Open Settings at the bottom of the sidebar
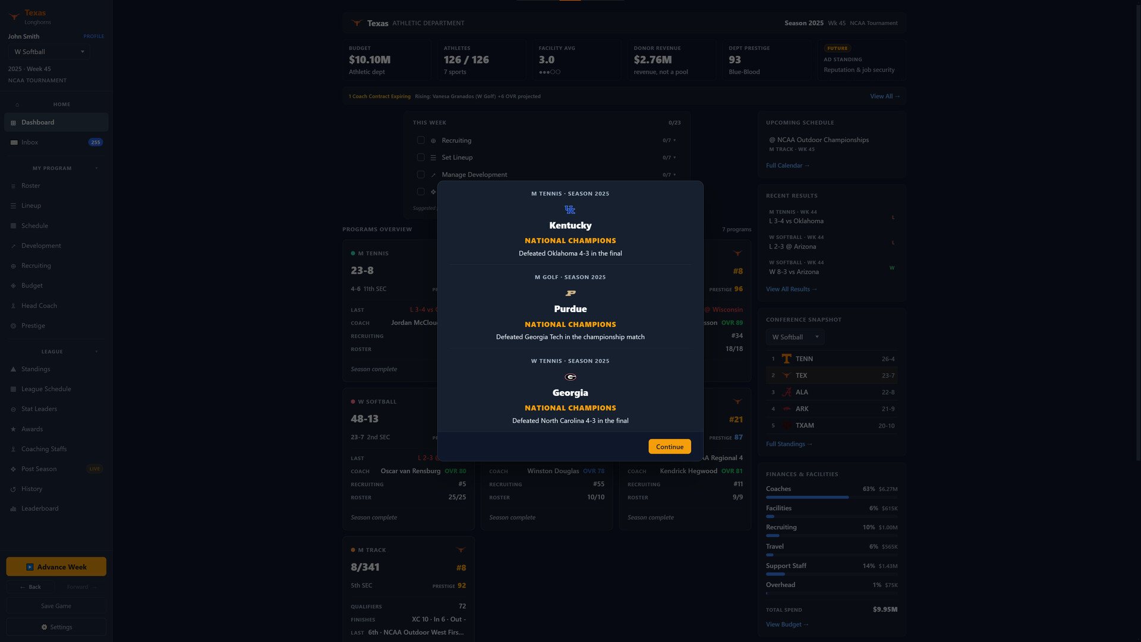 pos(56,627)
